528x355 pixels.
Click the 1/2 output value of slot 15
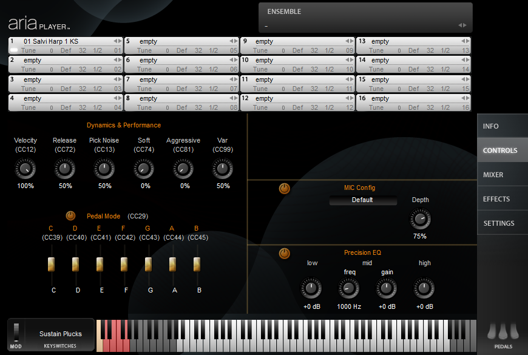click(x=445, y=89)
